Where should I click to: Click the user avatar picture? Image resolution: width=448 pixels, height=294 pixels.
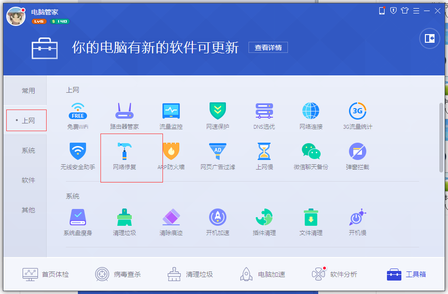coord(16,16)
